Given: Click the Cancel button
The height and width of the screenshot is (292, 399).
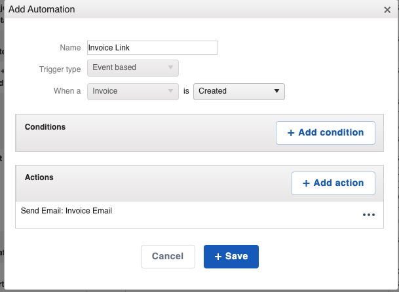Looking at the screenshot, I should (x=168, y=257).
